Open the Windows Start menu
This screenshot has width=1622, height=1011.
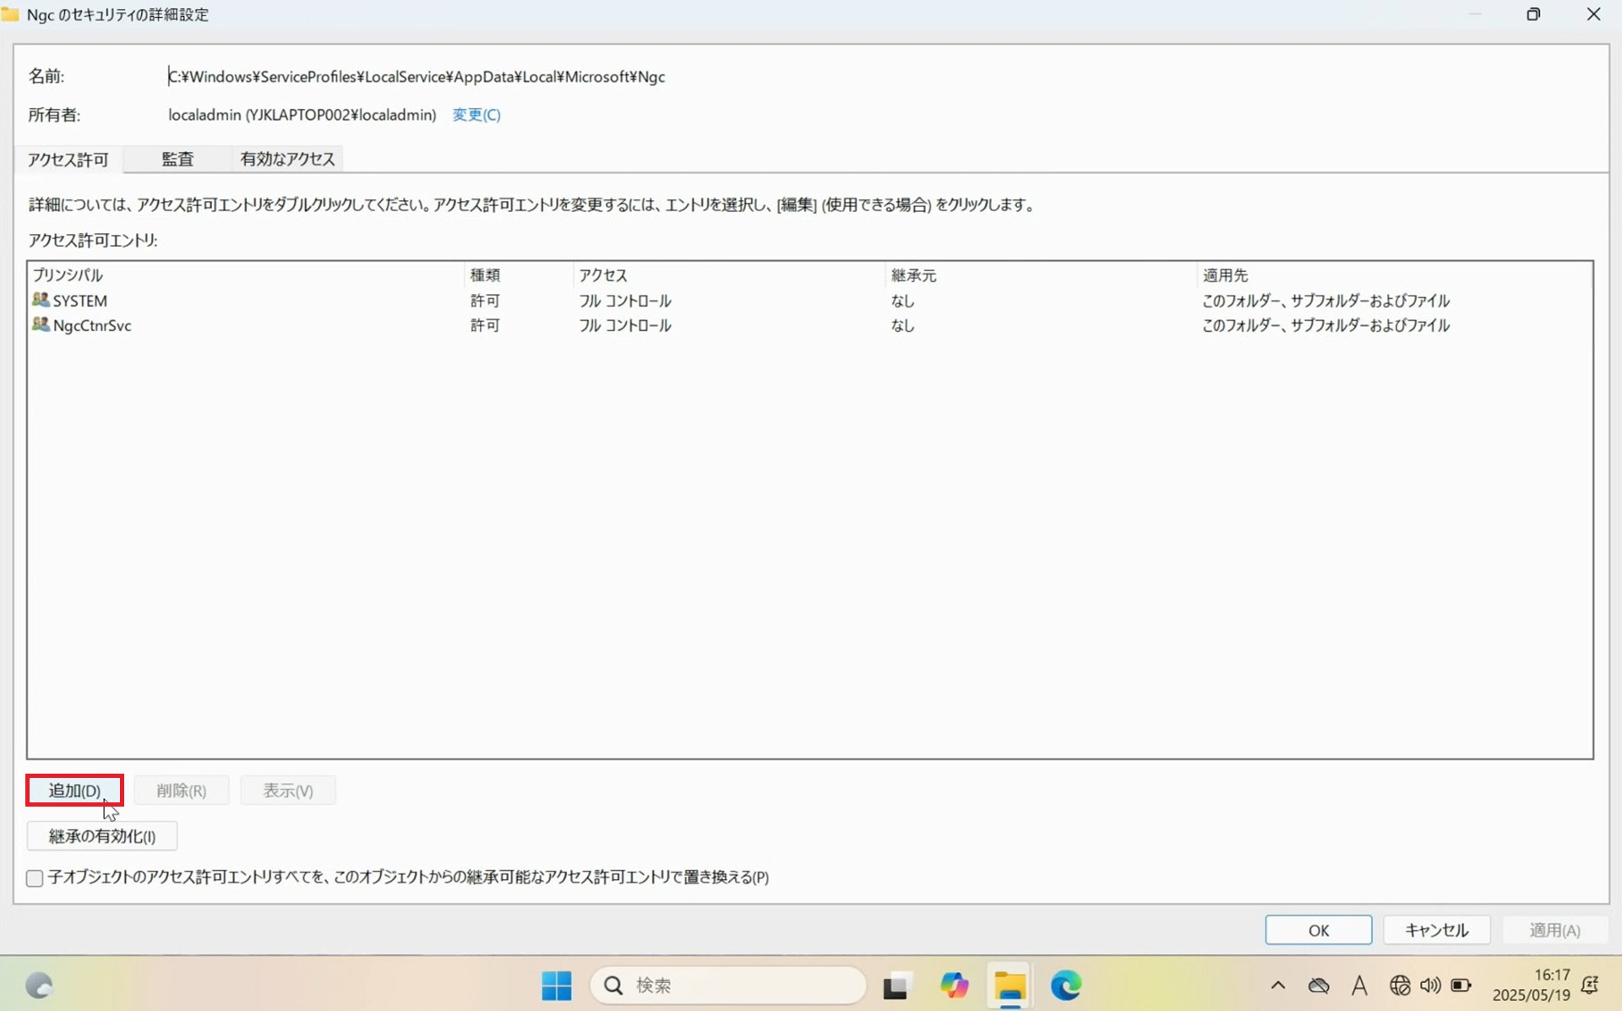557,985
